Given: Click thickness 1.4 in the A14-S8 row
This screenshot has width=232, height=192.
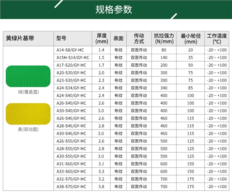Looking at the screenshot, I should click(101, 50).
